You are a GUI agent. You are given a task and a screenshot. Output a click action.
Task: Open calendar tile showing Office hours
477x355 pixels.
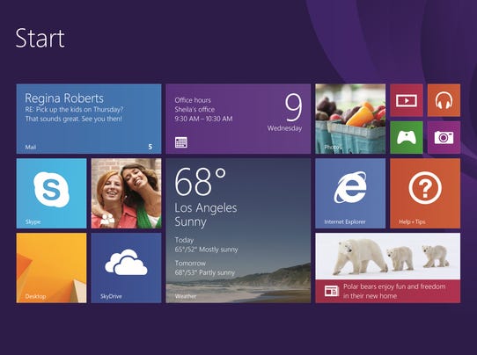pos(238,119)
